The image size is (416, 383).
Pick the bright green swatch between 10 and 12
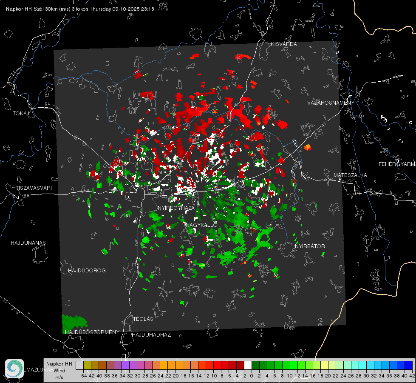pos(294,365)
